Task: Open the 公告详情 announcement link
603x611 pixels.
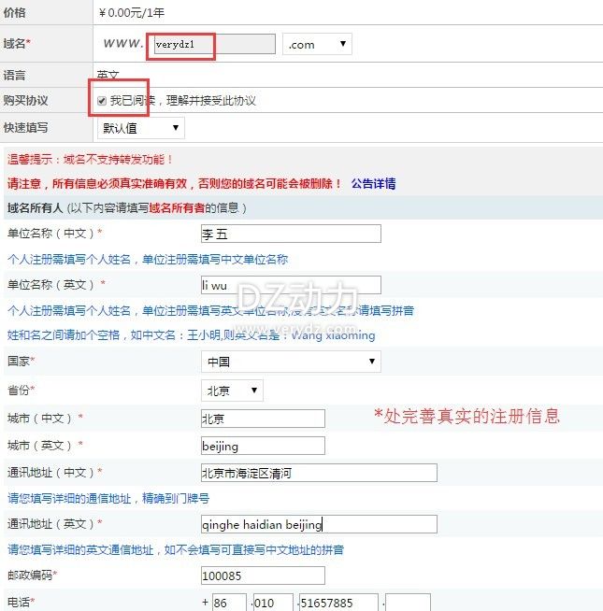Action: 373,184
